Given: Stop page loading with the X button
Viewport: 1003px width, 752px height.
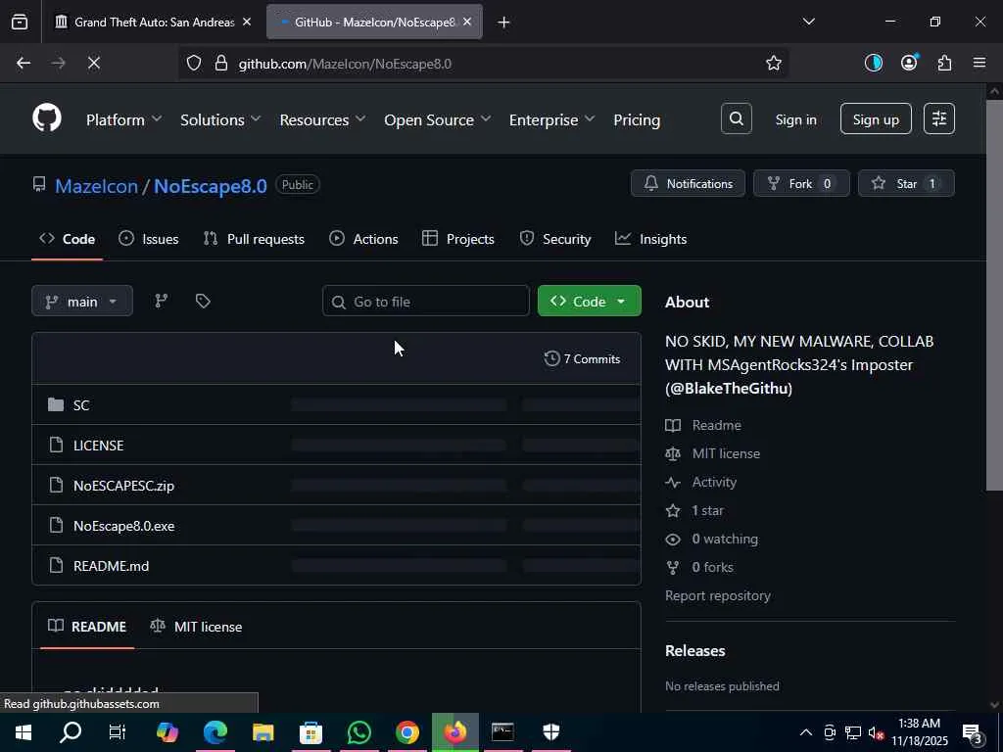Looking at the screenshot, I should [x=93, y=64].
